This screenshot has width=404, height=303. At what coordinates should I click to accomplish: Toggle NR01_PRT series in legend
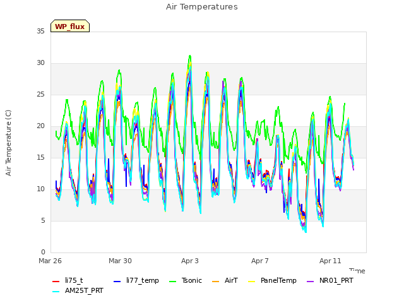click(330, 280)
